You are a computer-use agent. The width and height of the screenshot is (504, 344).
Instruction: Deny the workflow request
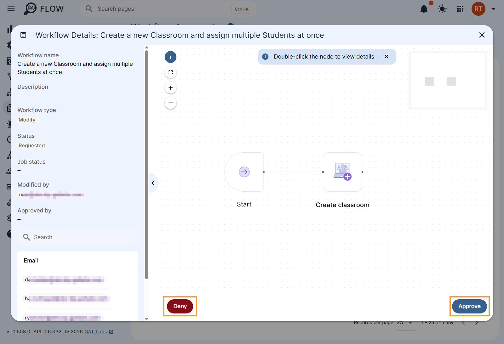(x=180, y=306)
